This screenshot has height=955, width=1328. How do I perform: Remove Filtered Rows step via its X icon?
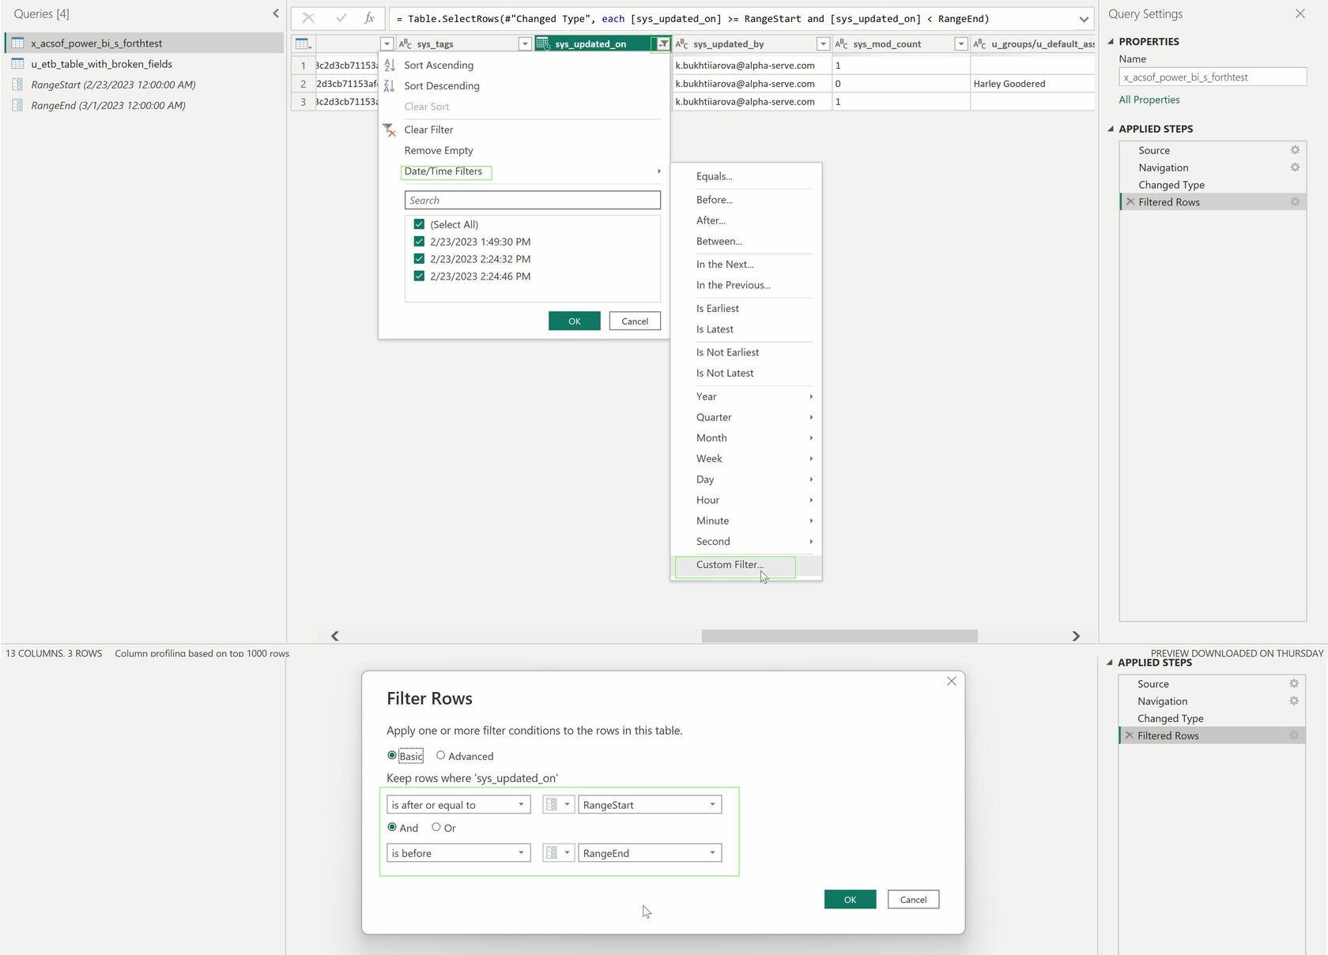click(x=1130, y=201)
